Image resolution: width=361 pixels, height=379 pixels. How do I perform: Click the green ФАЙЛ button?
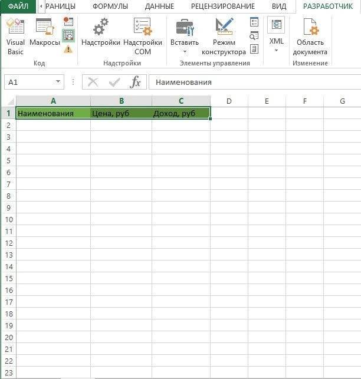click(18, 6)
